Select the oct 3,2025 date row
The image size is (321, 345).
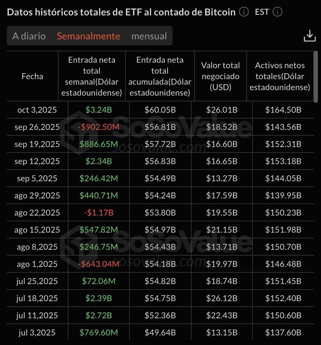click(37, 110)
